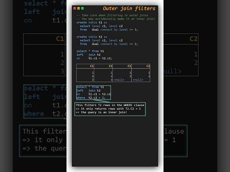Screen dimensions: 230x172
Task: Click the line "create table t1 as"
Action: point(92,22)
